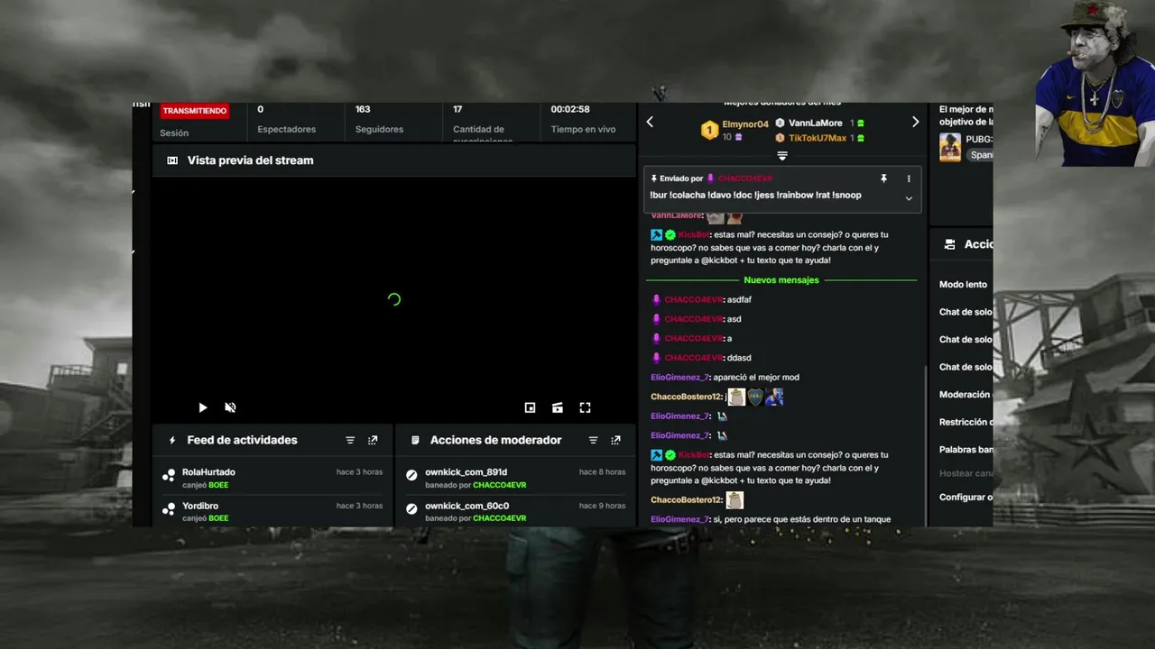The image size is (1155, 649).
Task: Click the CHACCO4EVR name on the pinned message
Action: (x=745, y=178)
